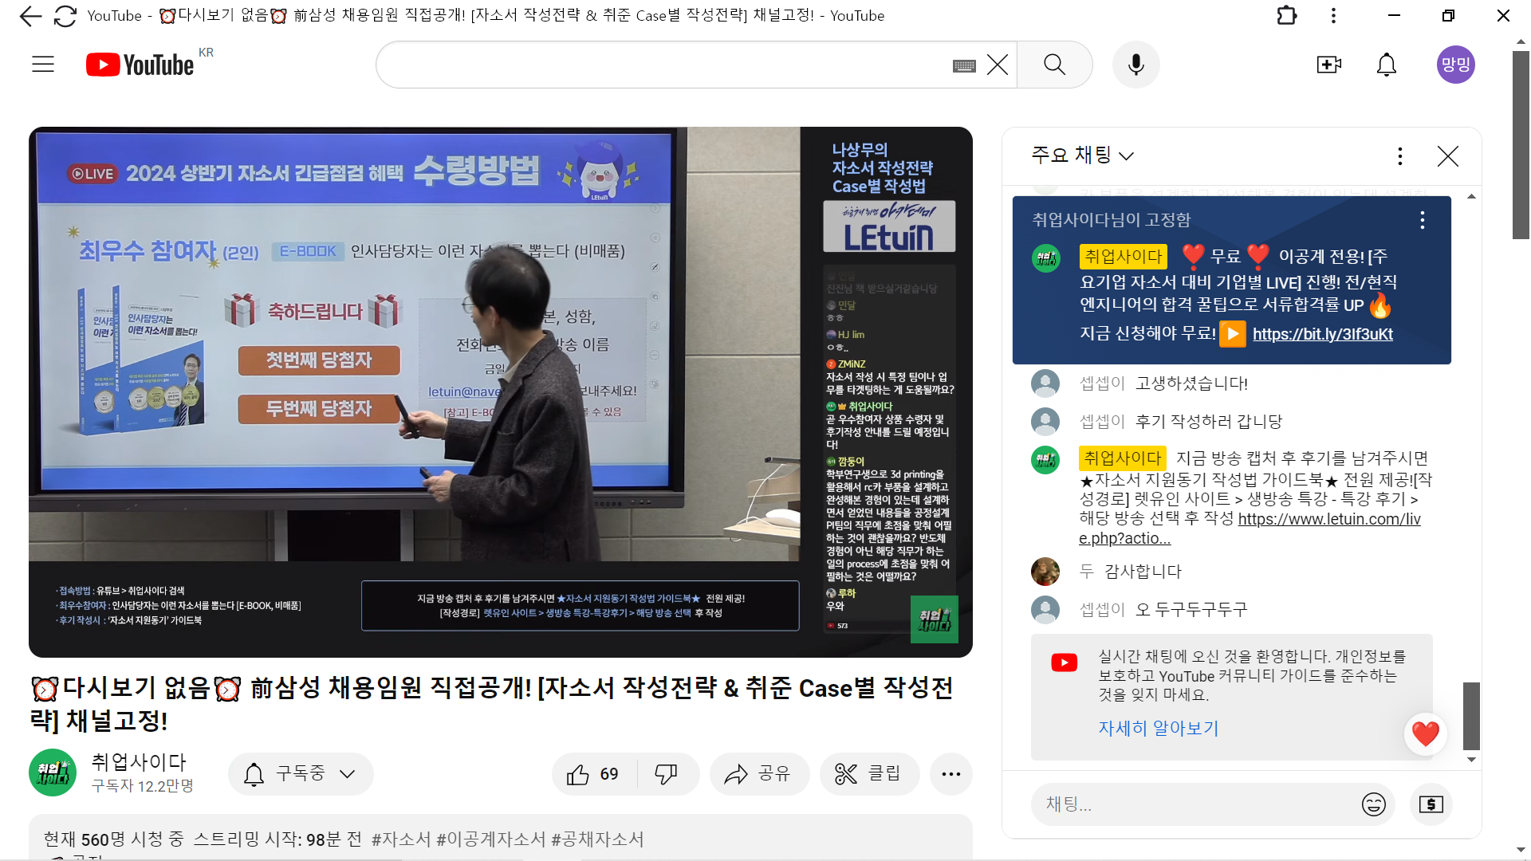Click the magnifier search button

(1054, 65)
